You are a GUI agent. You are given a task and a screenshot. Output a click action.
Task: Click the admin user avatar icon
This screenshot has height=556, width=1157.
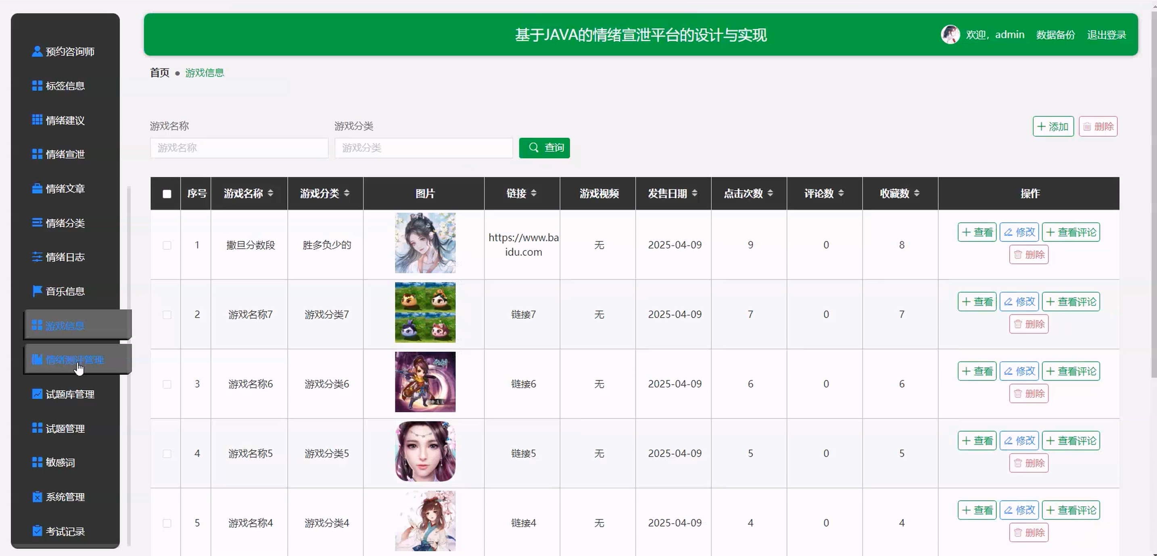click(950, 35)
